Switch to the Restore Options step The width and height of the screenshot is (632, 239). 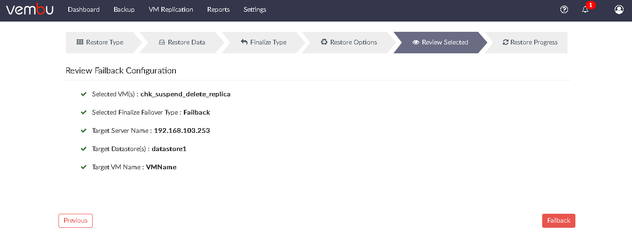point(349,42)
